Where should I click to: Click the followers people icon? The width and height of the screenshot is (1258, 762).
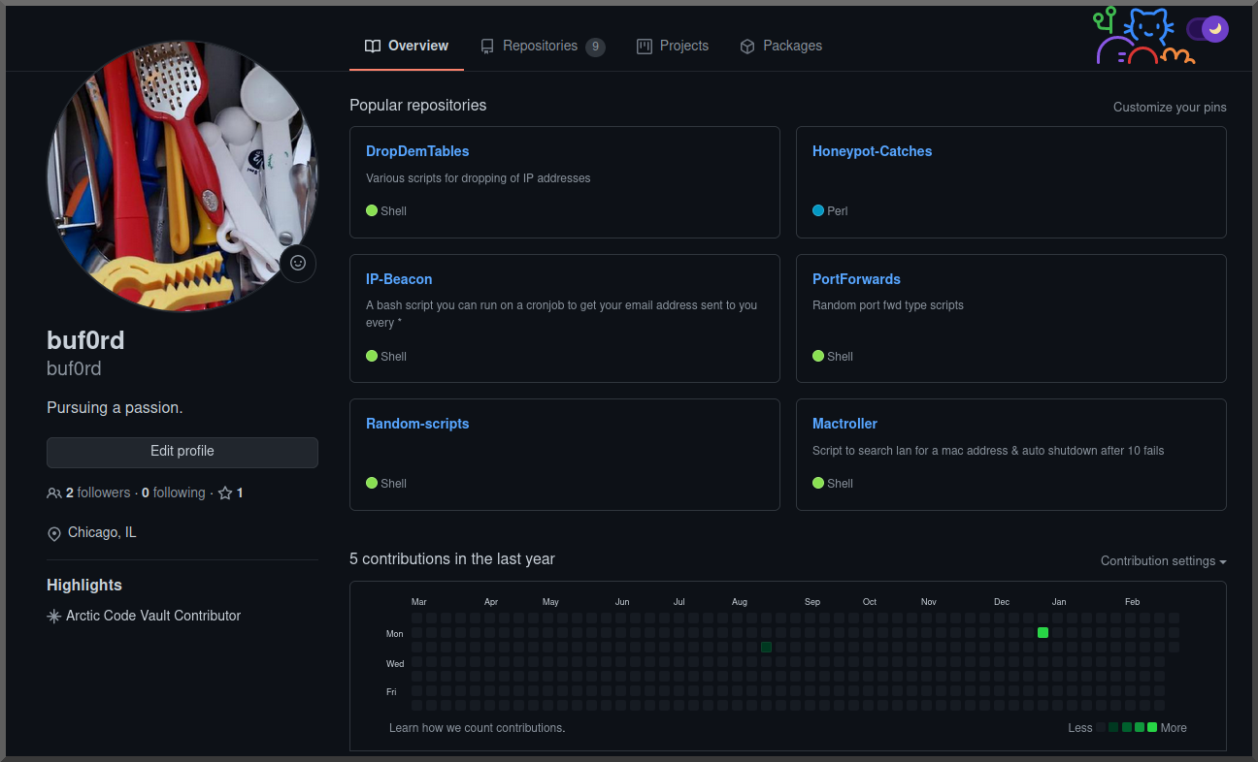(x=54, y=493)
